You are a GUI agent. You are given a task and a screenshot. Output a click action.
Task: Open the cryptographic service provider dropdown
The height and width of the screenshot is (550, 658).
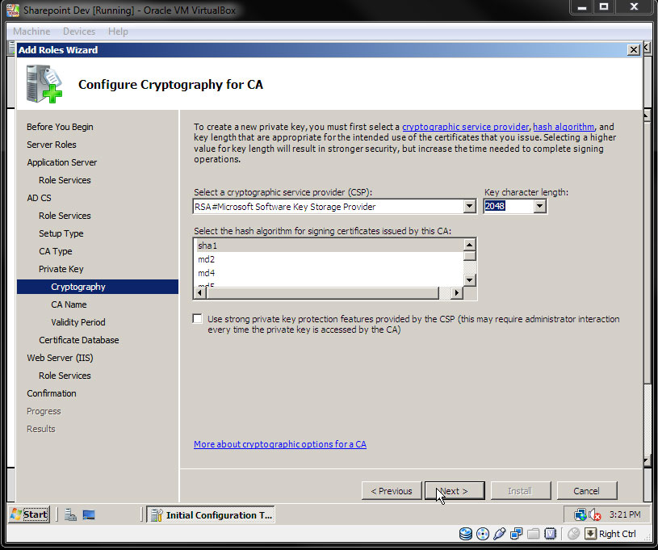coord(469,206)
